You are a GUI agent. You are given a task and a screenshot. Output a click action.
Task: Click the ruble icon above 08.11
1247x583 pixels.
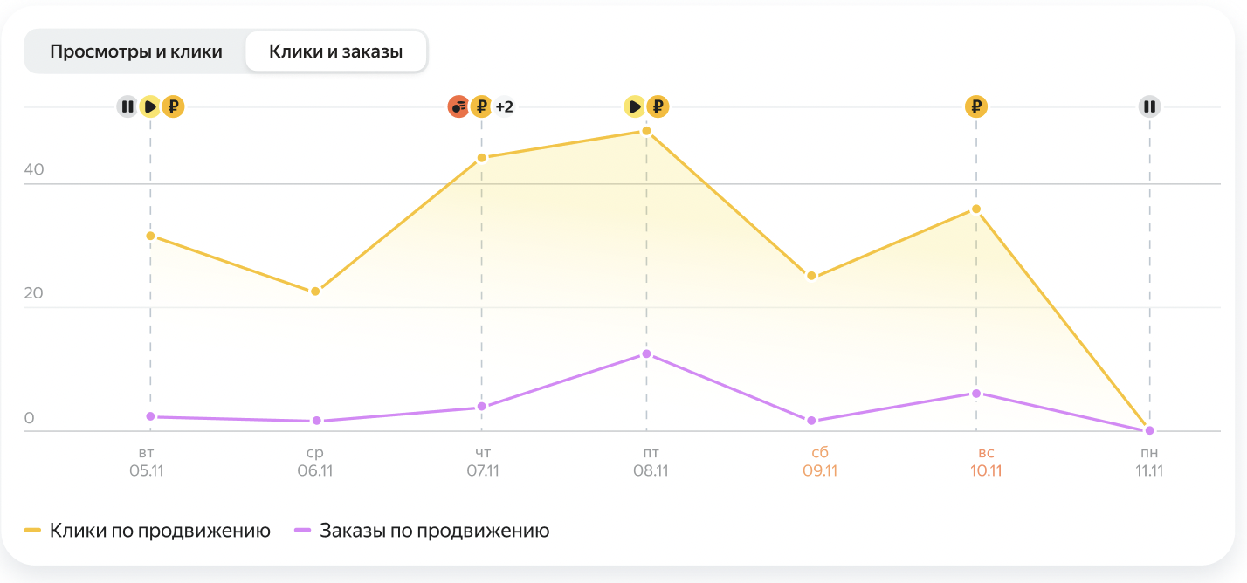tap(658, 106)
